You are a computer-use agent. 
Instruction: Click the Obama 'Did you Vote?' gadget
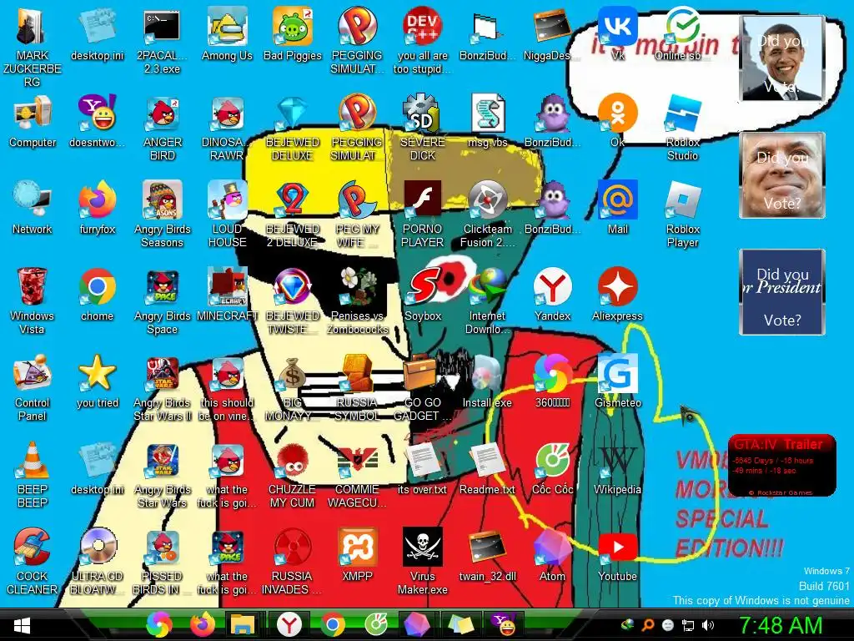click(x=782, y=58)
